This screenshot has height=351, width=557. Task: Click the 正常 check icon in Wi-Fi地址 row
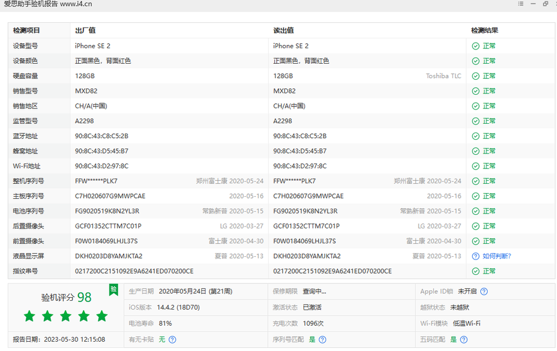pos(476,167)
